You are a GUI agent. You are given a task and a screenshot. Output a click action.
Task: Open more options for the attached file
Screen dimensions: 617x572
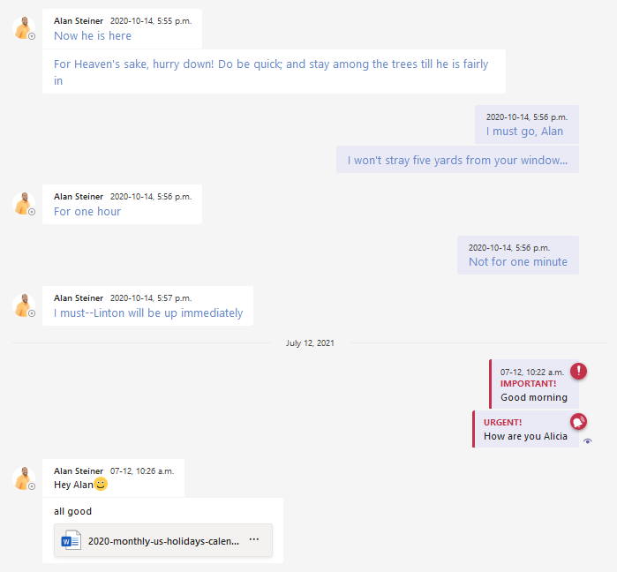254,540
